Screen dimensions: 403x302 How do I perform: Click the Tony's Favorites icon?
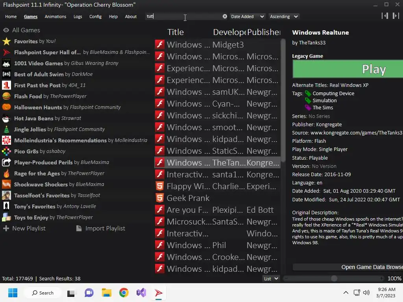(x=6, y=206)
